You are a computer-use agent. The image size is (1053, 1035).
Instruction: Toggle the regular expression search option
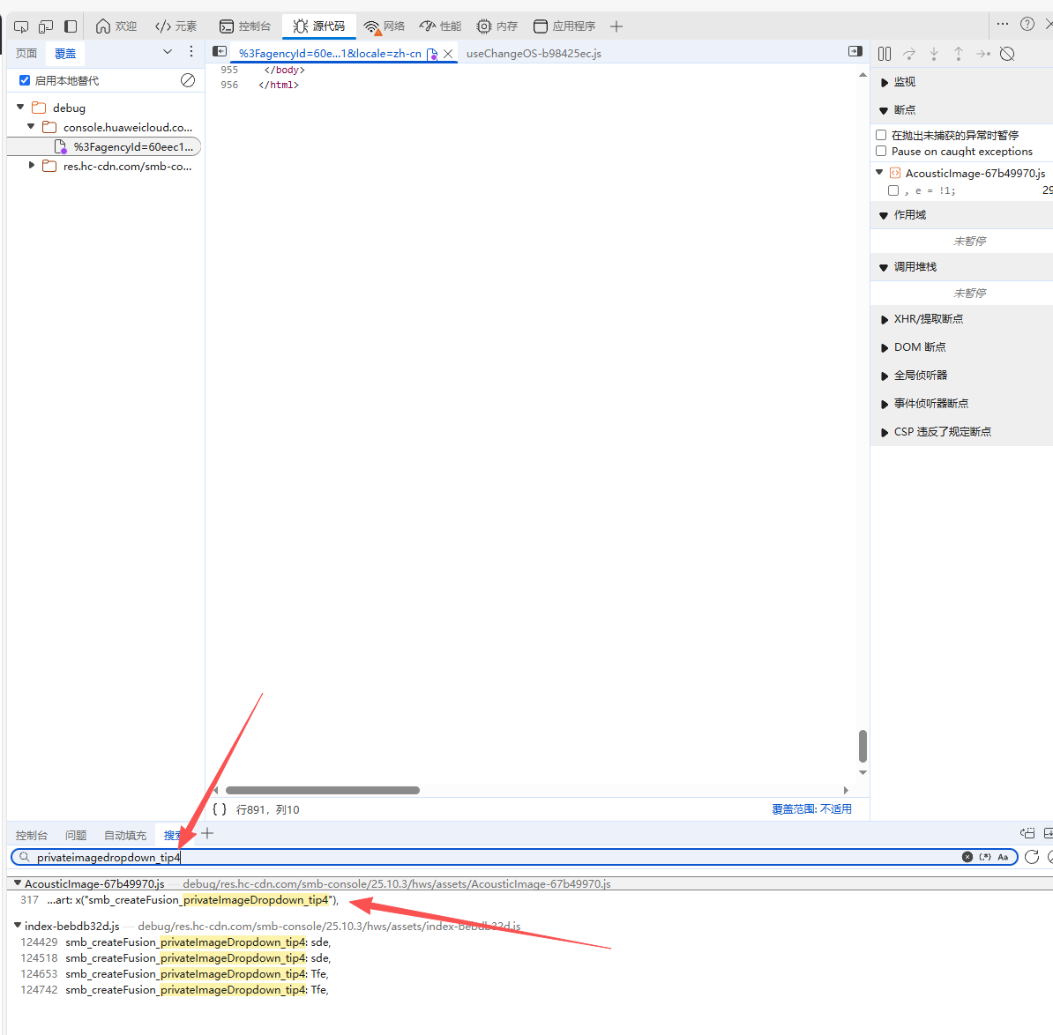[985, 857]
